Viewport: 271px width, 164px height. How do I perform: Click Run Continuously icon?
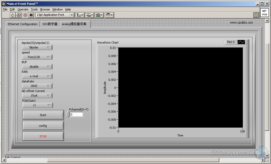(18, 15)
